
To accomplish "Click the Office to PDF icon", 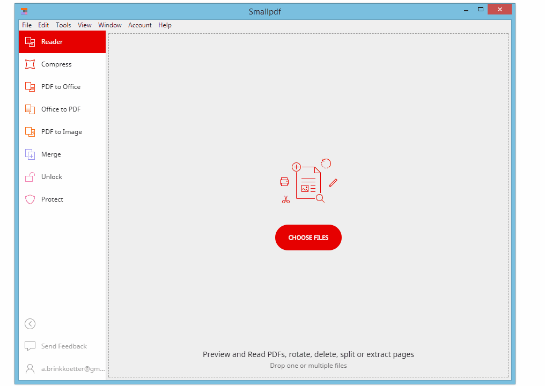I will click(x=30, y=109).
